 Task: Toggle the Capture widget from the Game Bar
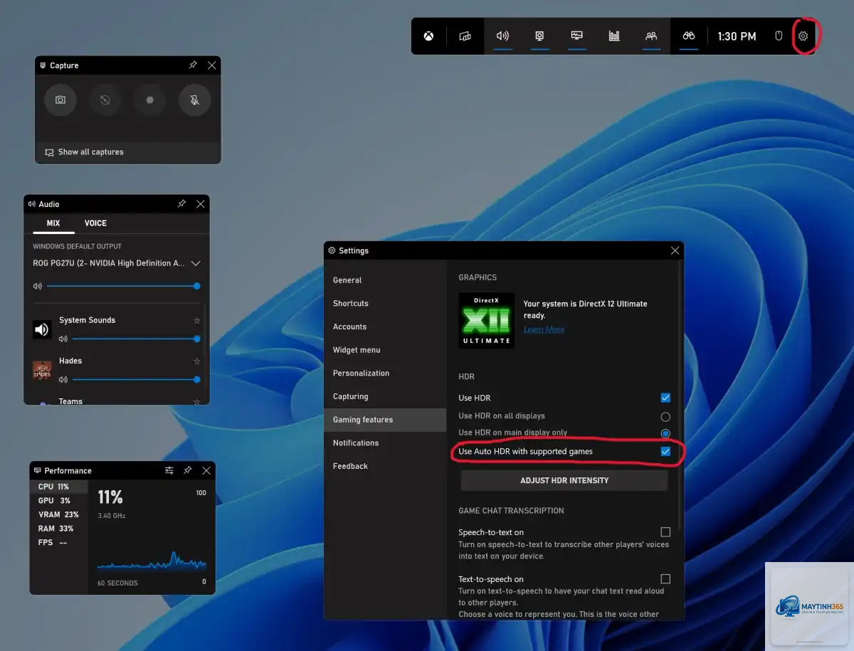coord(540,36)
